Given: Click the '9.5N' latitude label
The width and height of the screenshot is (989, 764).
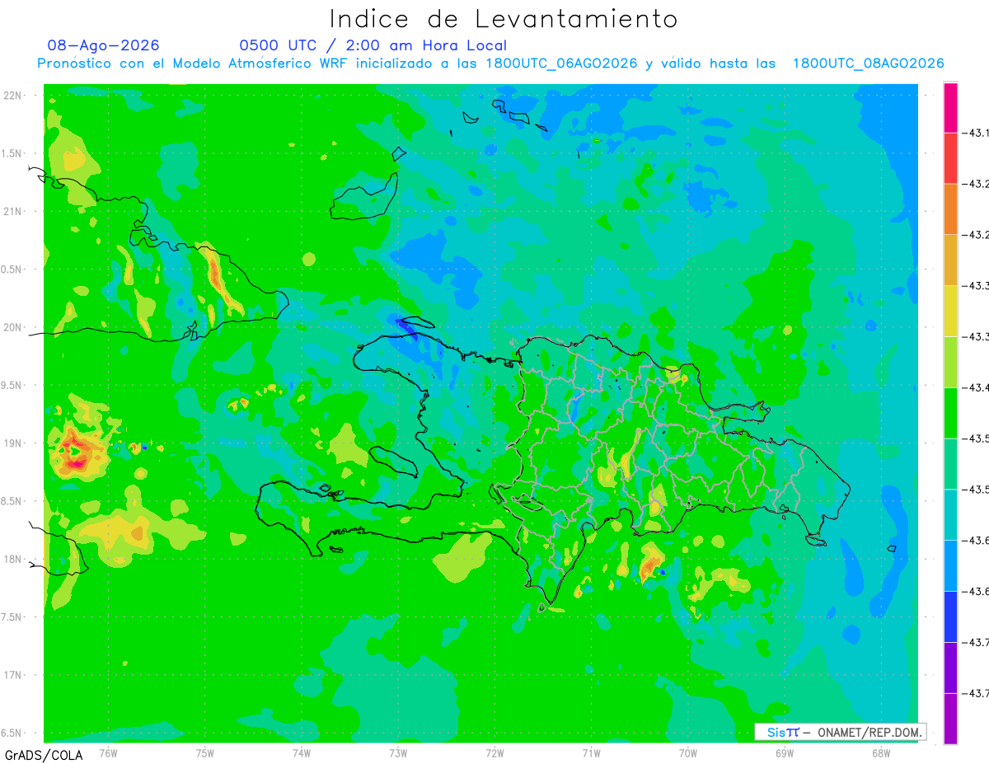Looking at the screenshot, I should point(12,386).
